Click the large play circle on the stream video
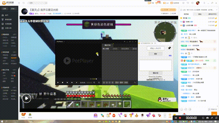The width and height of the screenshot is (219, 123). point(26,98)
